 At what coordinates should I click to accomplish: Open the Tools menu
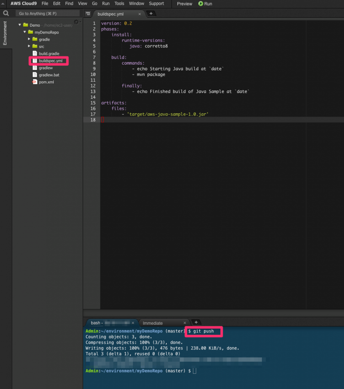[119, 4]
